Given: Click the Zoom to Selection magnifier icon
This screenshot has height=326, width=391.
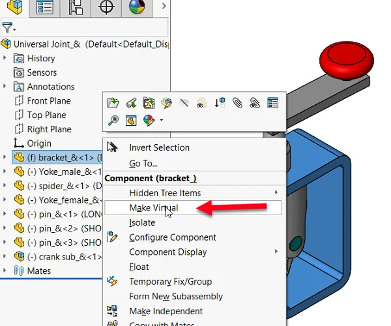Looking at the screenshot, I should click(x=113, y=120).
